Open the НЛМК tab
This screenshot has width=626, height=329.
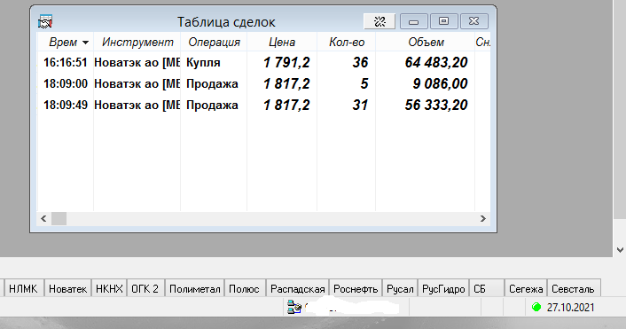coord(23,289)
